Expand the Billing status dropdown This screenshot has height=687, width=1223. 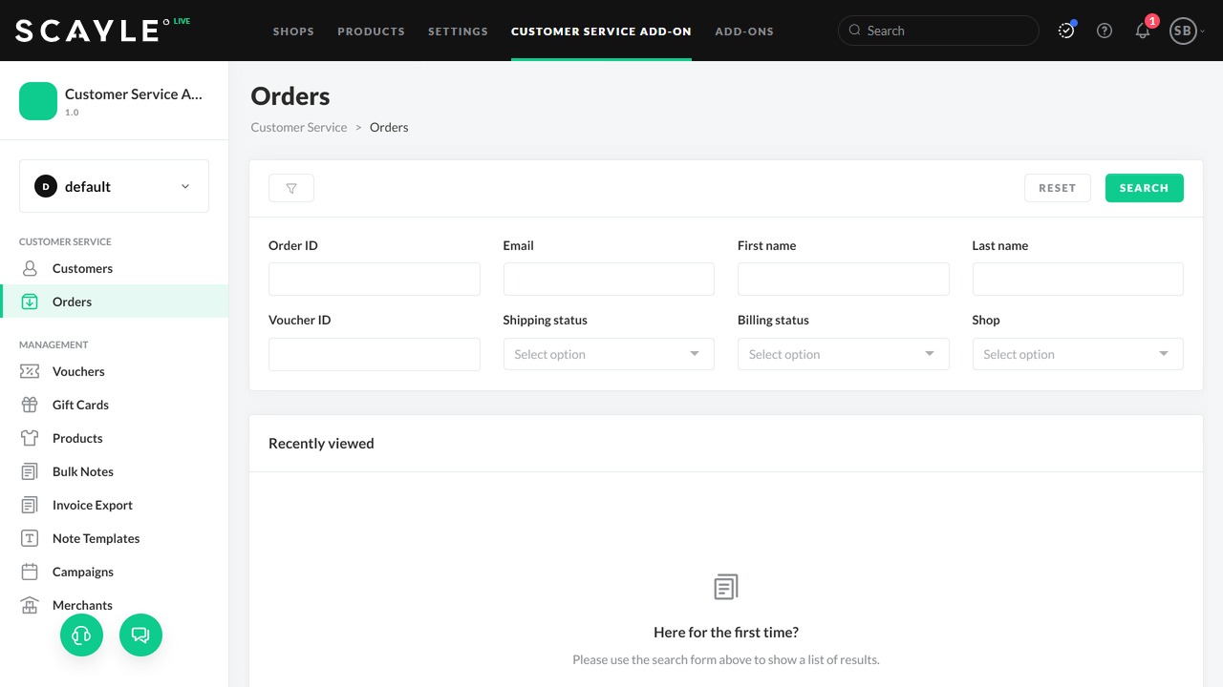[x=843, y=354]
